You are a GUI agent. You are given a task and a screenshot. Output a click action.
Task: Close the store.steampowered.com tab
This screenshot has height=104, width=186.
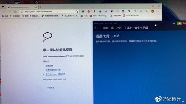(x=36, y=7)
